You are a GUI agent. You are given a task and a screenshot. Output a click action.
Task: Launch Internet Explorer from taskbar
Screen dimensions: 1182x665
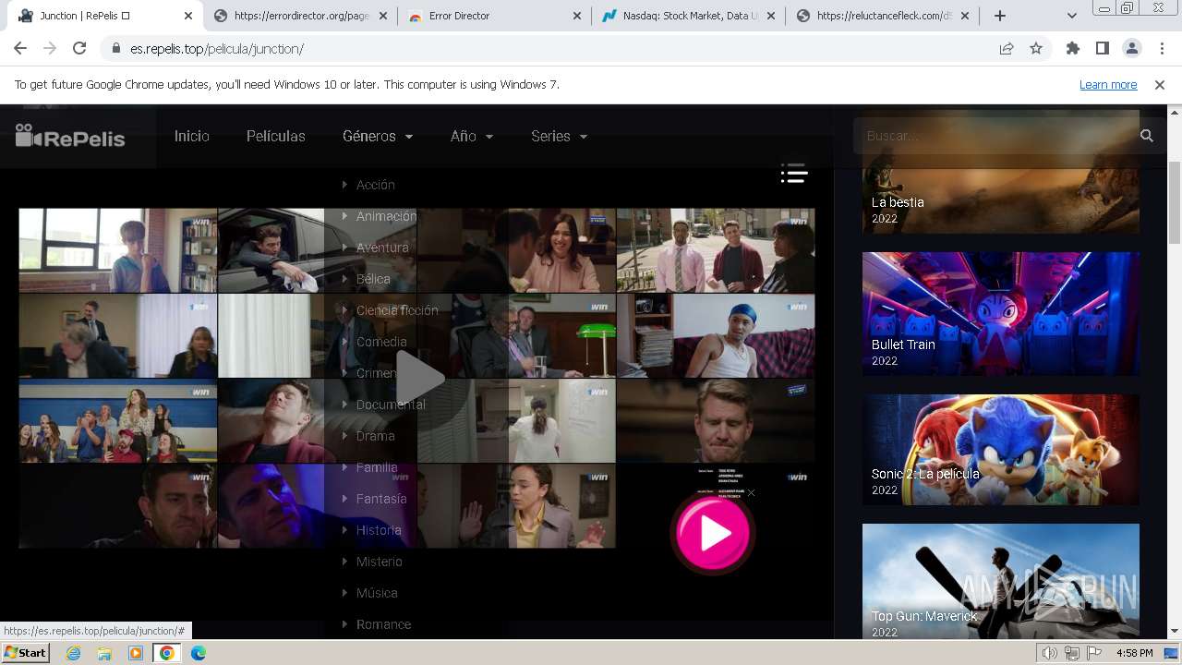(73, 653)
